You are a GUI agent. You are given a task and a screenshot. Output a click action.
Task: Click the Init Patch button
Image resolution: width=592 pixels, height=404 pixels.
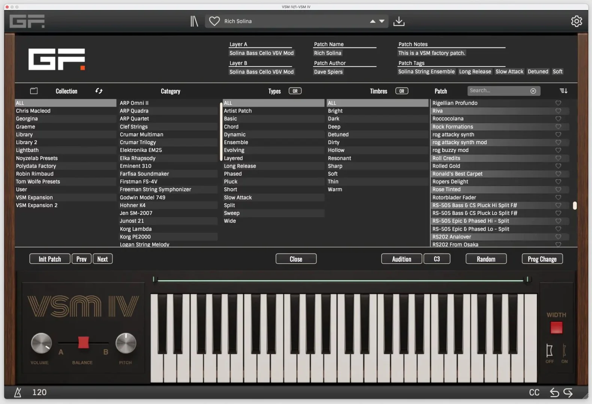click(x=50, y=259)
